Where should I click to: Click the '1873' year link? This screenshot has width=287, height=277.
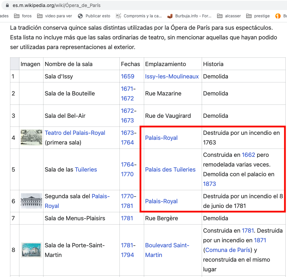coord(209,184)
